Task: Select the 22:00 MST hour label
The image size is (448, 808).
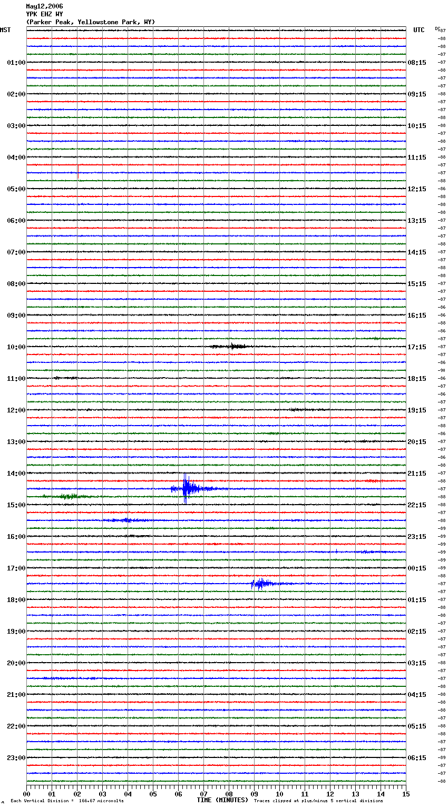Action: pyautogui.click(x=16, y=726)
